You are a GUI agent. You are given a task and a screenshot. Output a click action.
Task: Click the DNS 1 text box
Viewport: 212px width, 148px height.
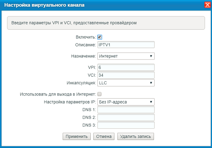[126, 110]
